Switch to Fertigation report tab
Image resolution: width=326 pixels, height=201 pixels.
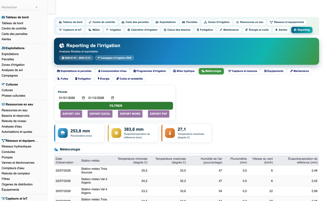coord(83,79)
